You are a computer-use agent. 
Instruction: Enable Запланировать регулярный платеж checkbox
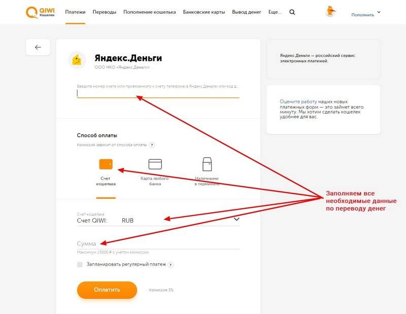coord(80,264)
